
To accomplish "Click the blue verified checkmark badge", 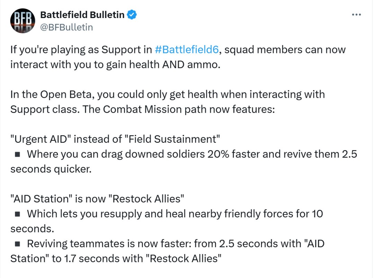I will [132, 15].
